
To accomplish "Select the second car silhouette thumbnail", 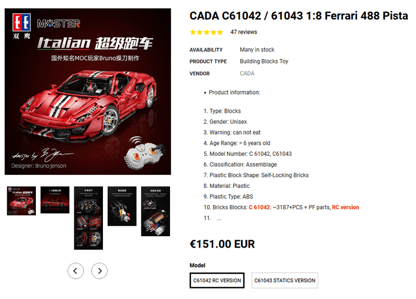I will pyautogui.click(x=55, y=200).
